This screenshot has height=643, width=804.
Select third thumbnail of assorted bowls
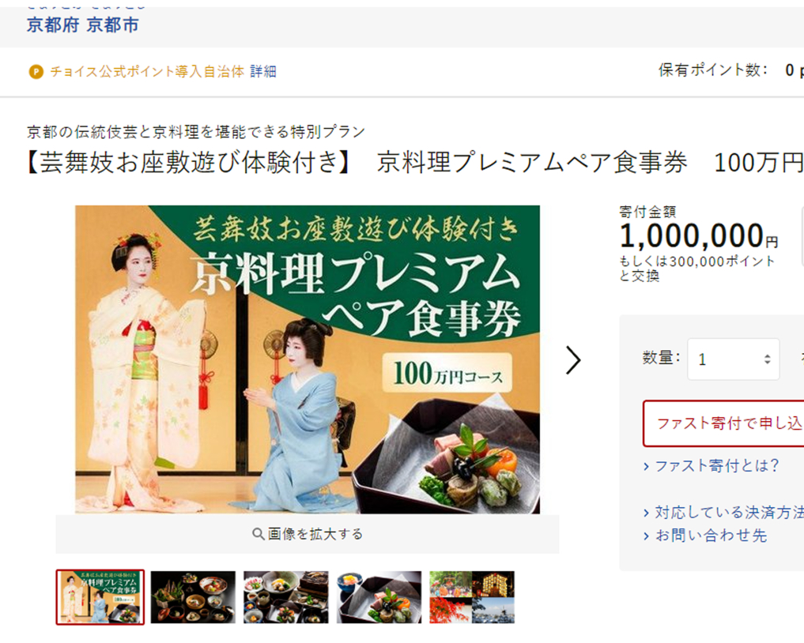(285, 597)
